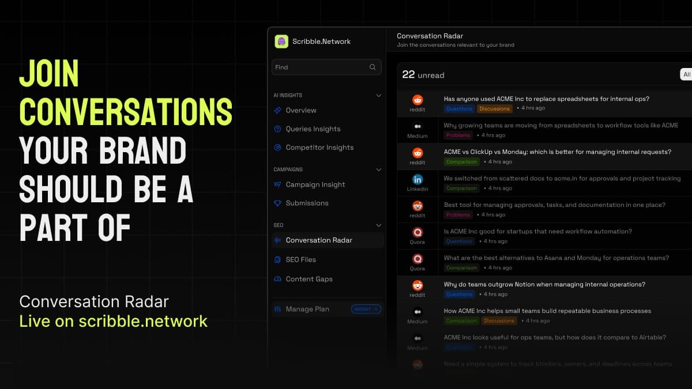Click Medium icon beside growing teams post

click(x=418, y=126)
